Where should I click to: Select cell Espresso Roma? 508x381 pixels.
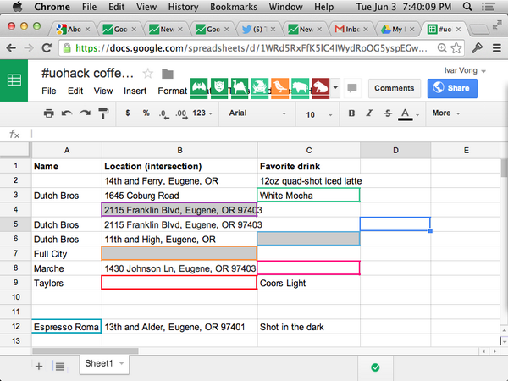click(x=67, y=327)
